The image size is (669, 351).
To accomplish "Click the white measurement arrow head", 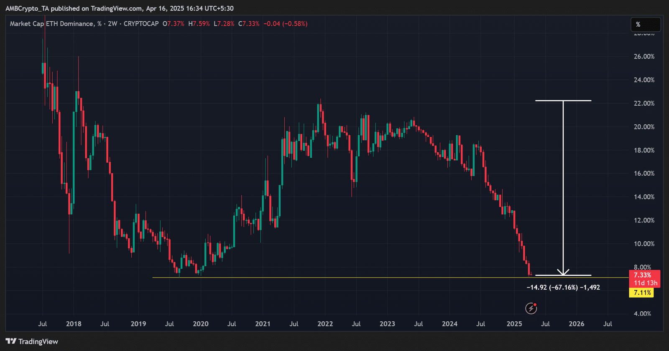I will 563,272.
